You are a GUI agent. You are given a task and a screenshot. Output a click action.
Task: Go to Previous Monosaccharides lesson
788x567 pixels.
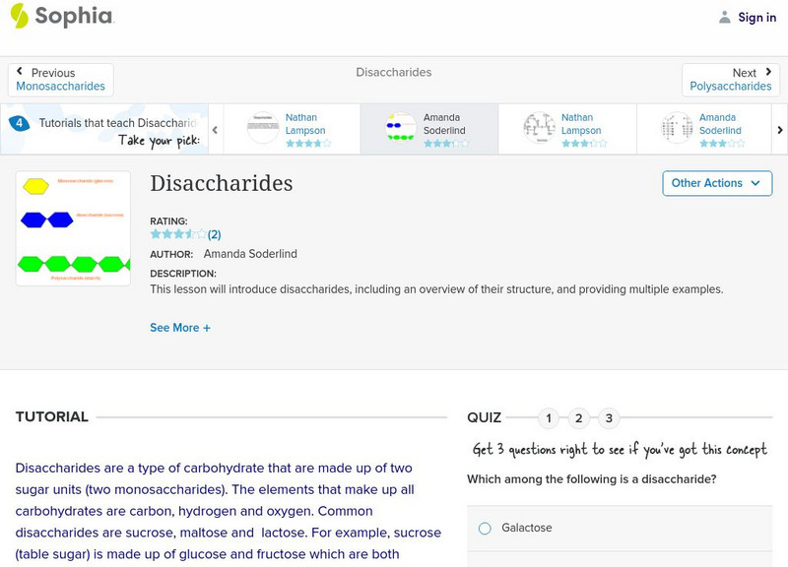click(x=61, y=80)
